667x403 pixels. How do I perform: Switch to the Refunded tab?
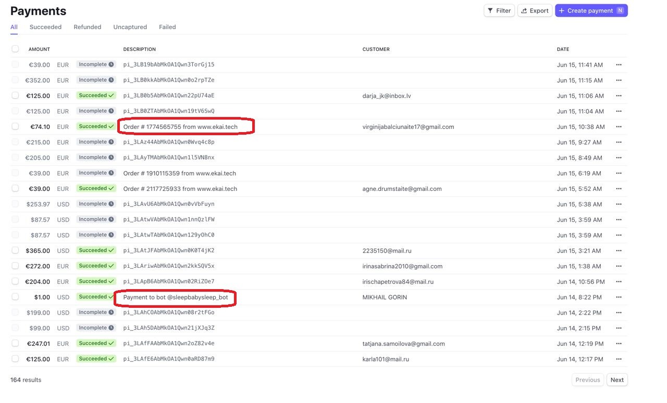point(87,27)
